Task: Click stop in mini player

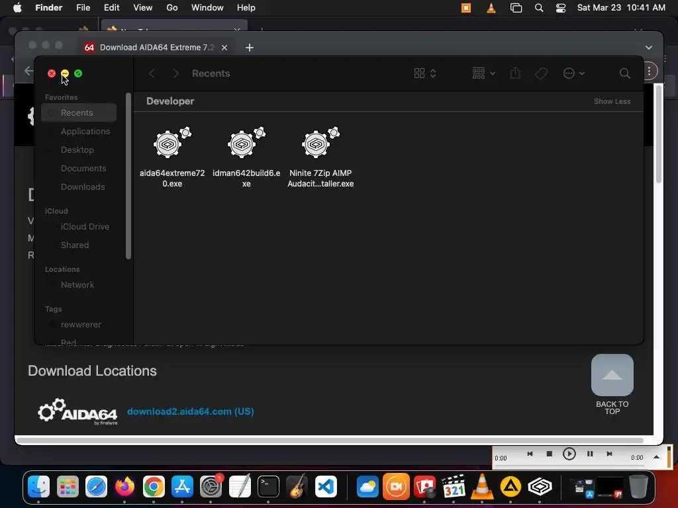Action: click(x=549, y=454)
